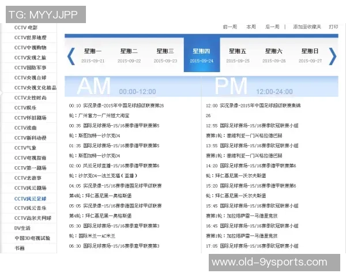Switch to the 星期五 2015-09-25 tab
This screenshot has width=346, height=277.
(x=238, y=55)
